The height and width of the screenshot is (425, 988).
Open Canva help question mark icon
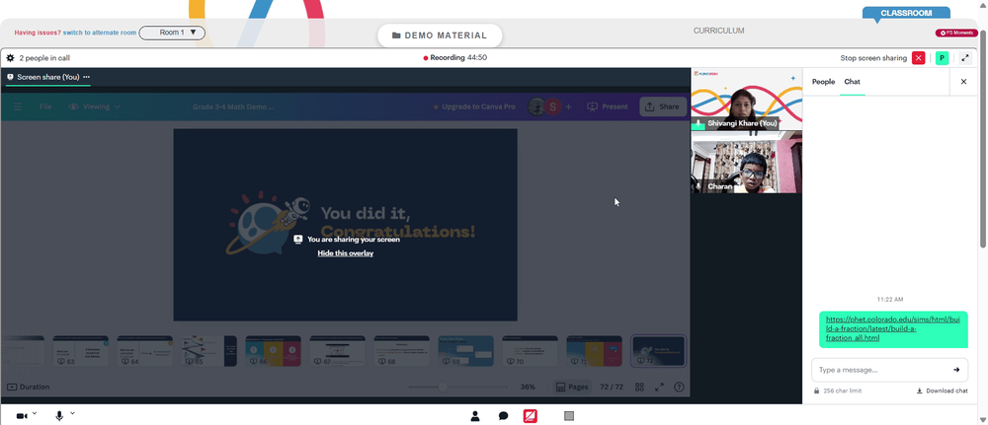(x=680, y=387)
